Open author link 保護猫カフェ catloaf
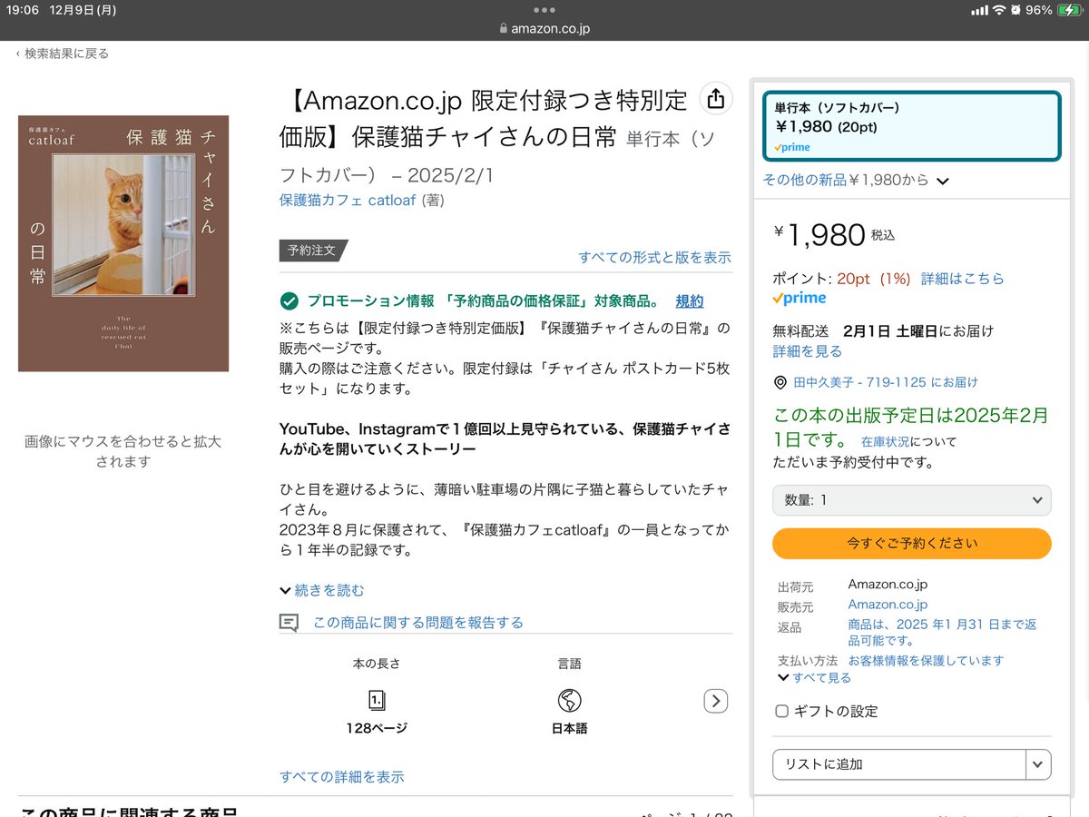The width and height of the screenshot is (1089, 817). pyautogui.click(x=347, y=200)
